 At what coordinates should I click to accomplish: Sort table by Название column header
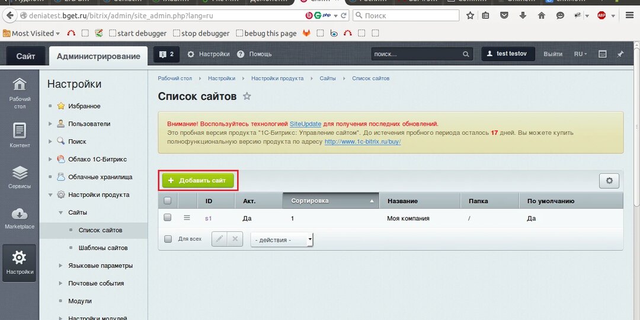coord(420,201)
